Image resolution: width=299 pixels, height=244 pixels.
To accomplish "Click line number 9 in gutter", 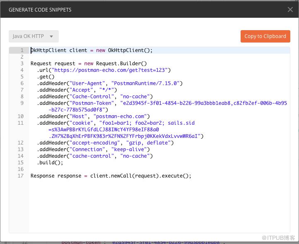I will pyautogui.click(x=22, y=103).
